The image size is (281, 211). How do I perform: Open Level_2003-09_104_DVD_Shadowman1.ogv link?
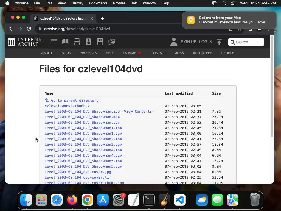(x=83, y=134)
